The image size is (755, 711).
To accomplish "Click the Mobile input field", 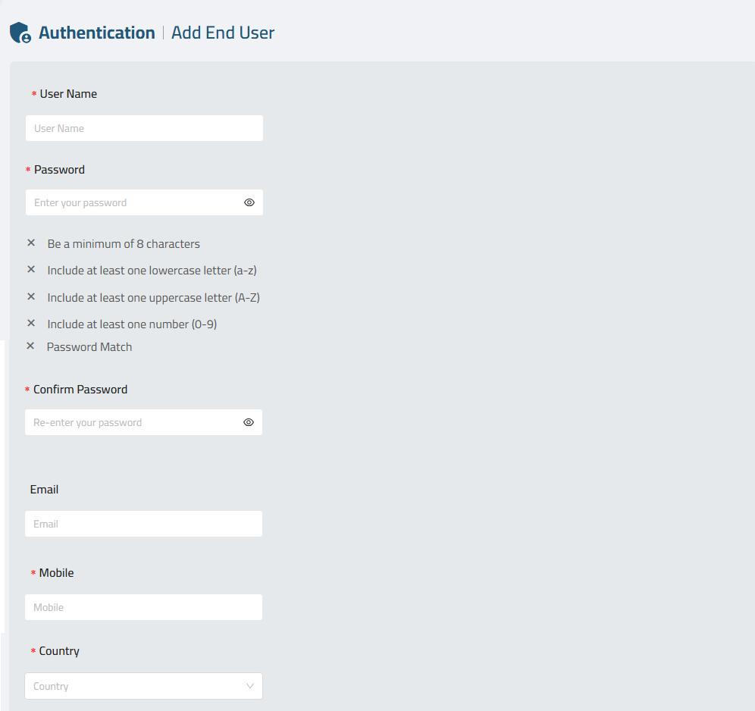I will click(x=143, y=607).
